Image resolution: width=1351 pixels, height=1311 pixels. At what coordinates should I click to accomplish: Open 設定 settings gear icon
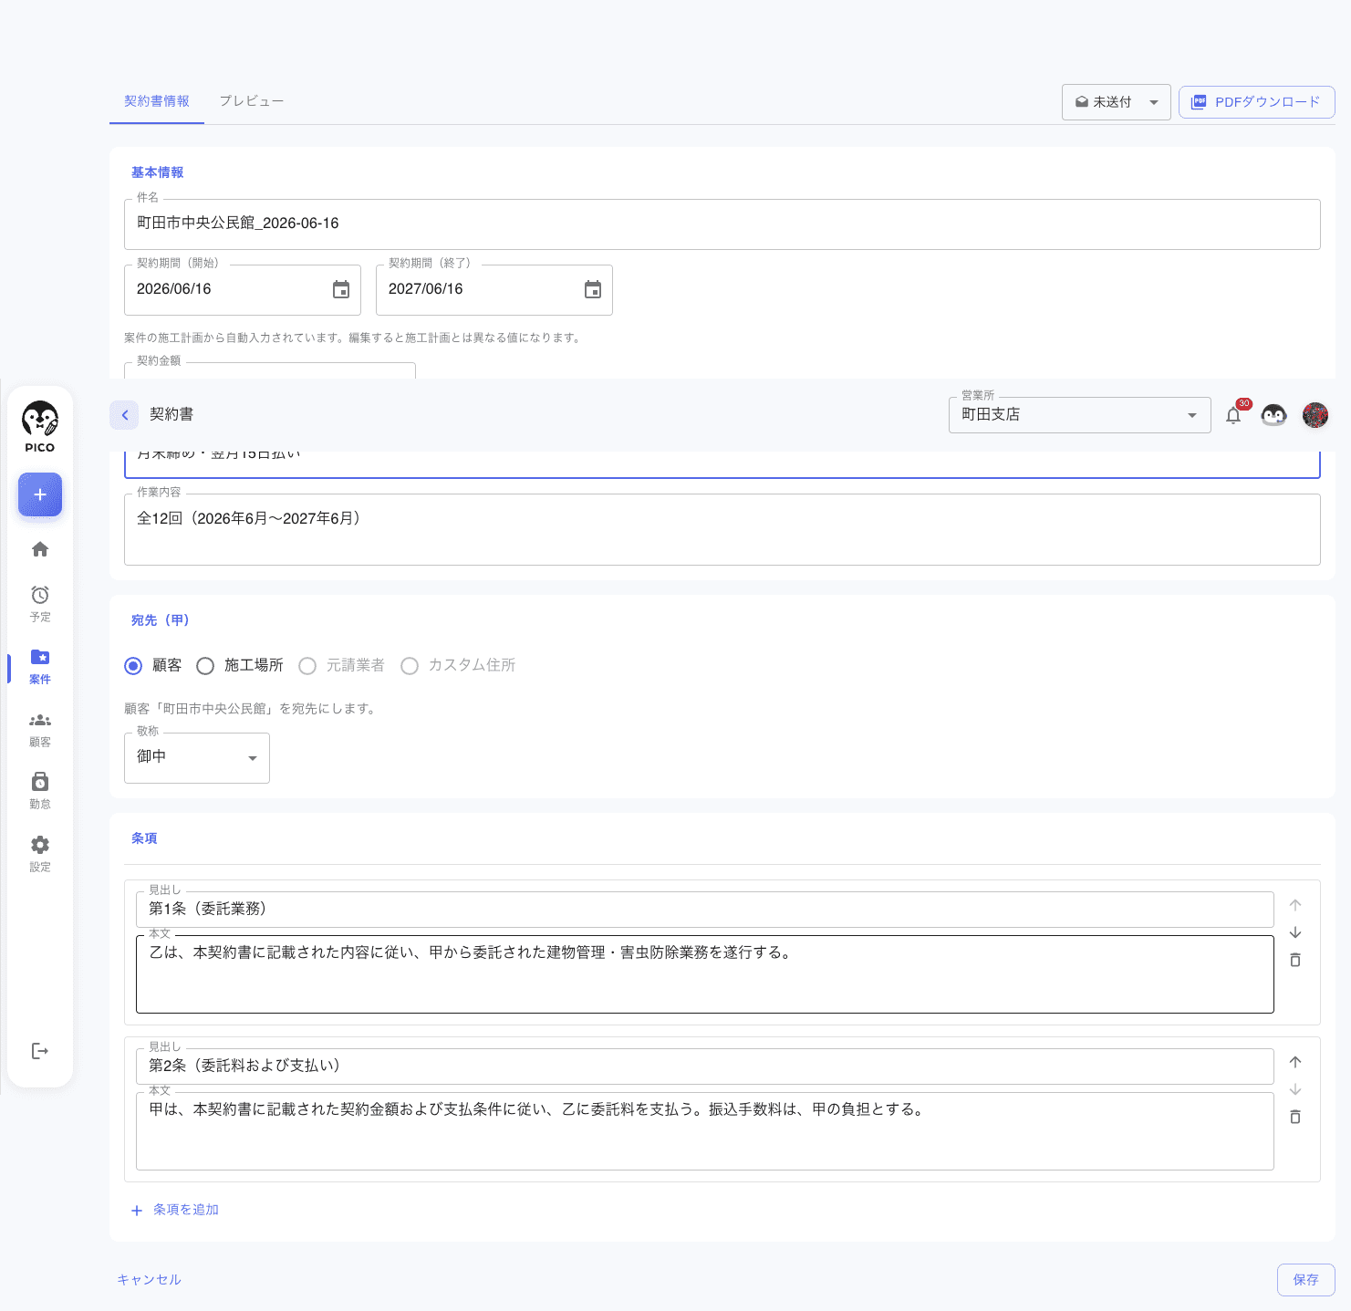click(40, 854)
